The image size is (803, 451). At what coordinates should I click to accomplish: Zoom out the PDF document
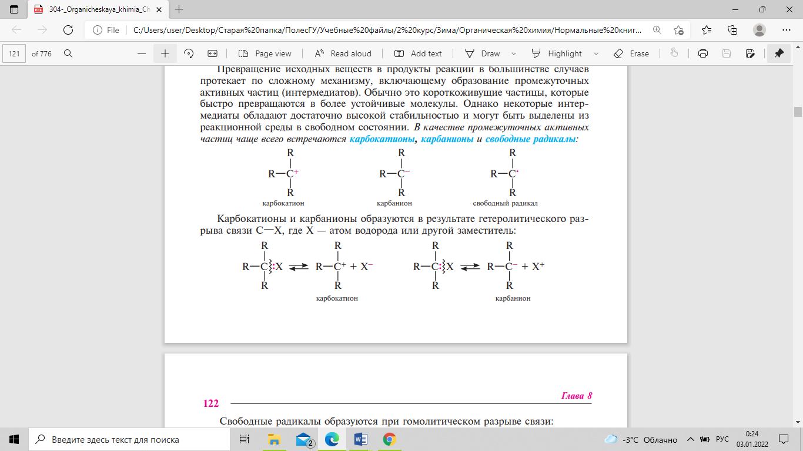(141, 53)
